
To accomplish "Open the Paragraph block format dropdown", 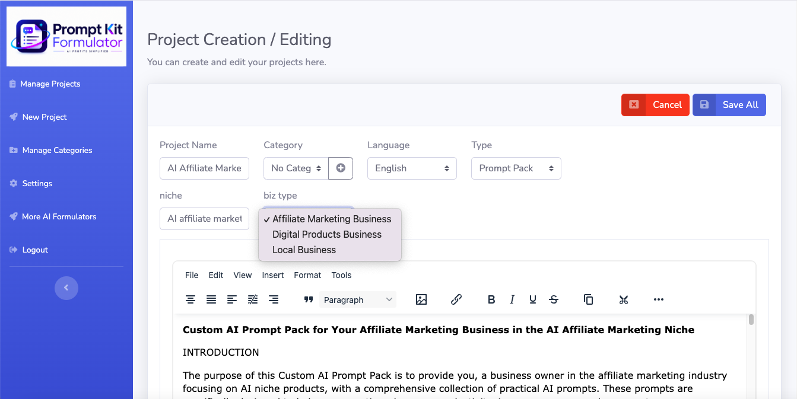I will click(x=358, y=299).
